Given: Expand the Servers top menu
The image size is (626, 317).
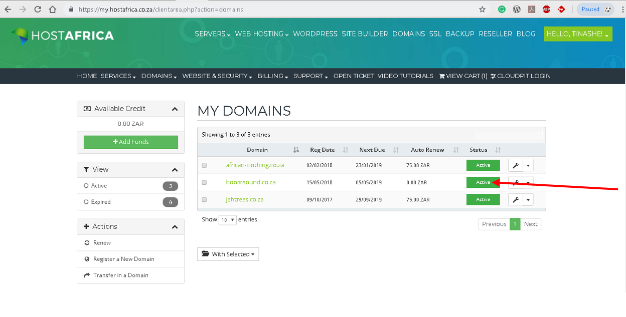Looking at the screenshot, I should 212,34.
